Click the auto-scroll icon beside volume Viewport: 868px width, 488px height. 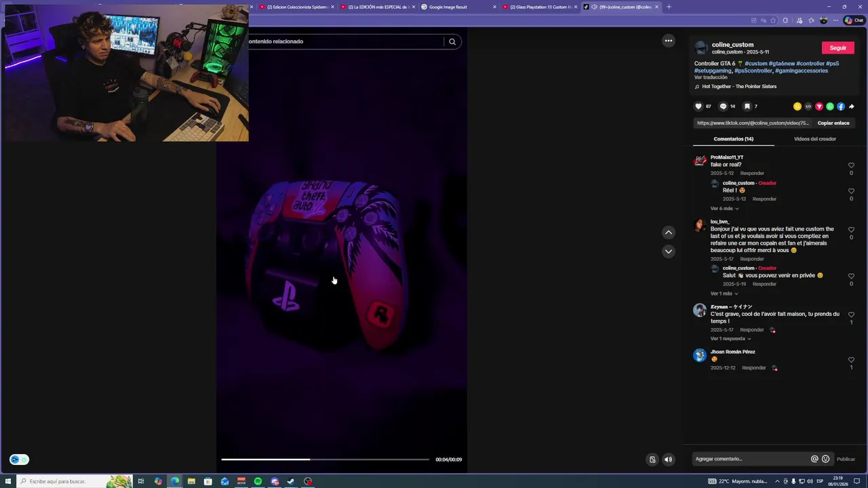pos(652,460)
